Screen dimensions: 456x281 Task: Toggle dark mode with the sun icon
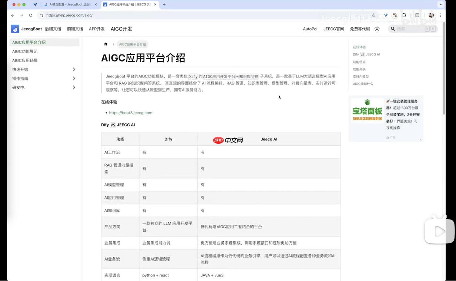(377, 29)
